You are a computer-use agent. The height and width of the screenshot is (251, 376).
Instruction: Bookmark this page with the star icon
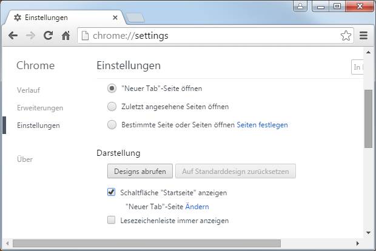coord(346,36)
